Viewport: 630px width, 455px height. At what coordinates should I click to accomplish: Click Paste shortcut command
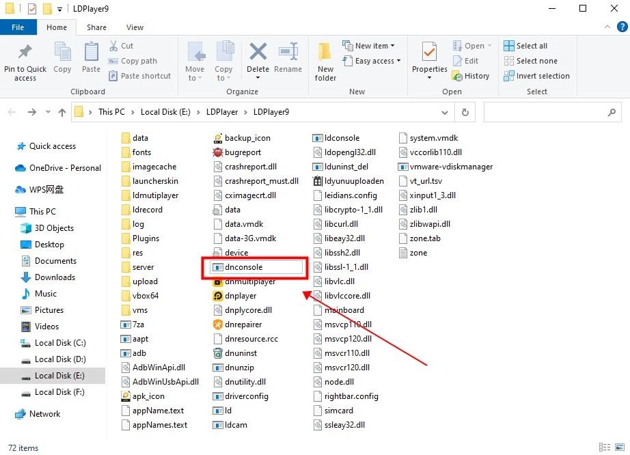click(140, 76)
